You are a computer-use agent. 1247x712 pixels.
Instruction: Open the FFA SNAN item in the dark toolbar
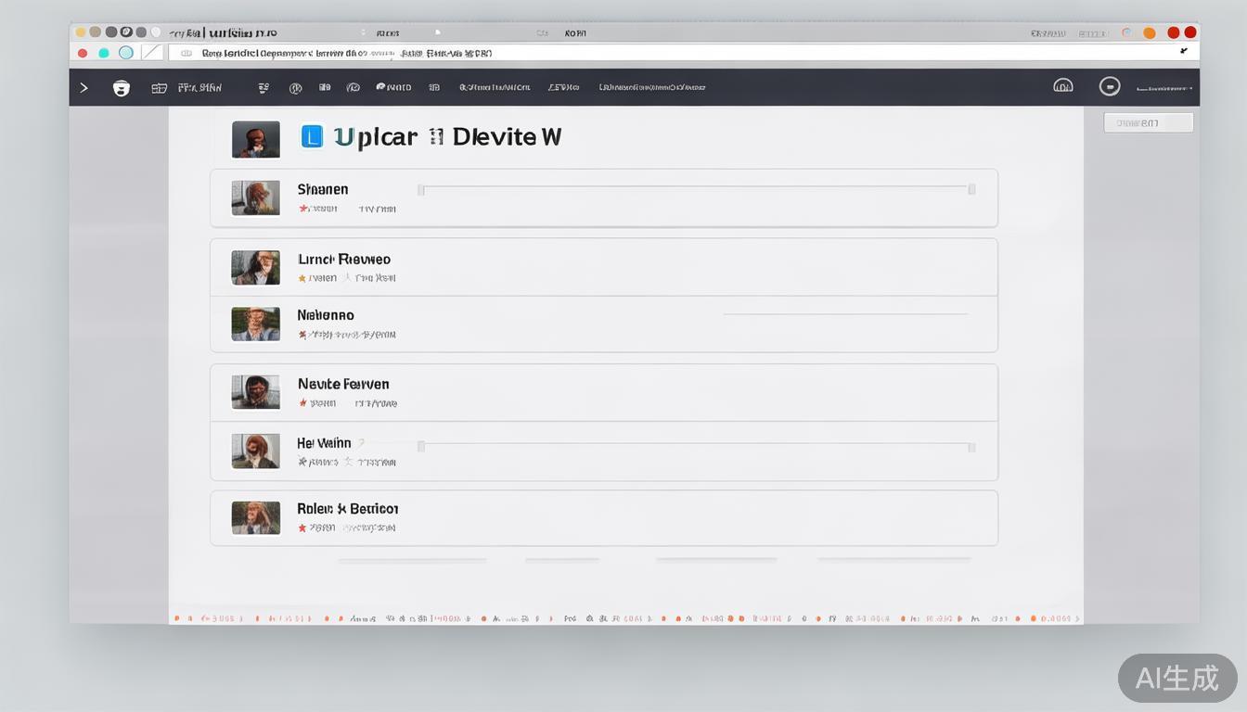click(x=199, y=88)
